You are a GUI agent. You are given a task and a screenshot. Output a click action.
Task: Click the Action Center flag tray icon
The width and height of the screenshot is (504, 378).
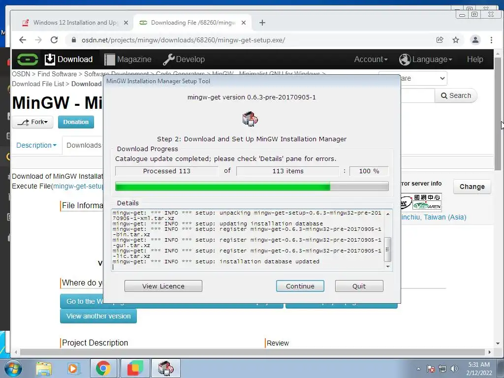431,369
